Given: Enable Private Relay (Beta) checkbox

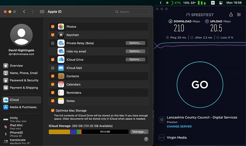Looking at the screenshot, I should pos(53,43).
